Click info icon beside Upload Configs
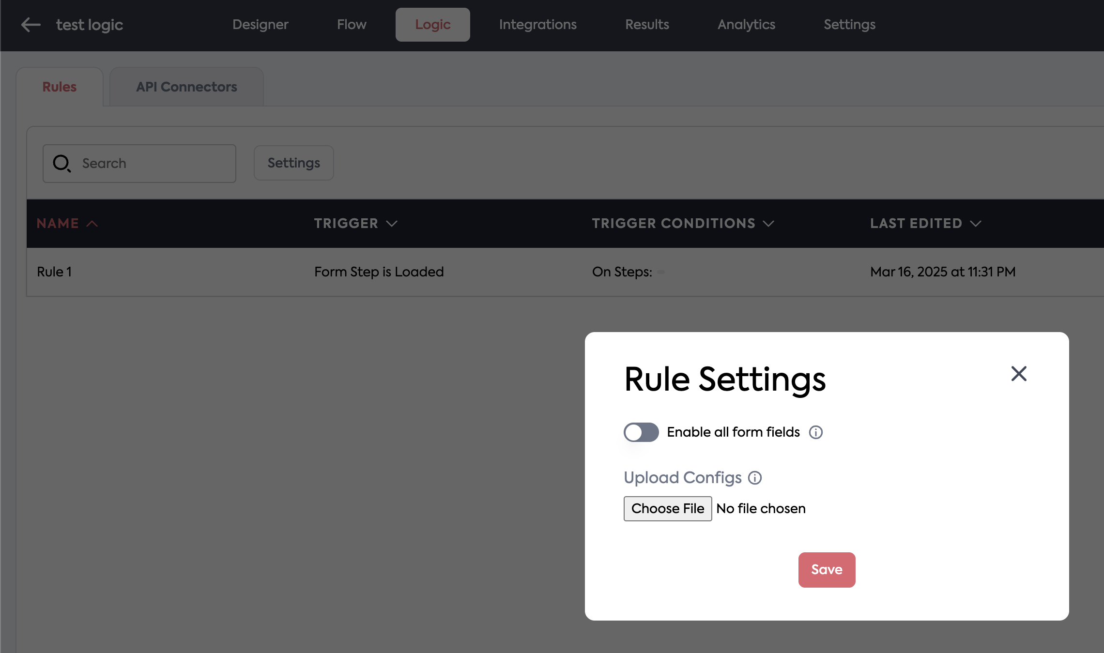The width and height of the screenshot is (1104, 653). click(x=755, y=478)
